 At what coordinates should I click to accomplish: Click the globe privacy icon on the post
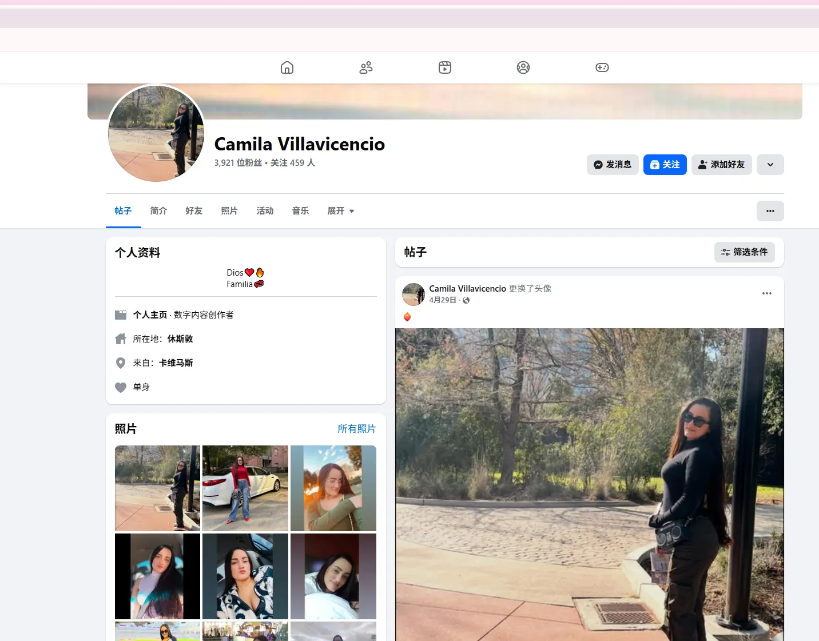[466, 300]
